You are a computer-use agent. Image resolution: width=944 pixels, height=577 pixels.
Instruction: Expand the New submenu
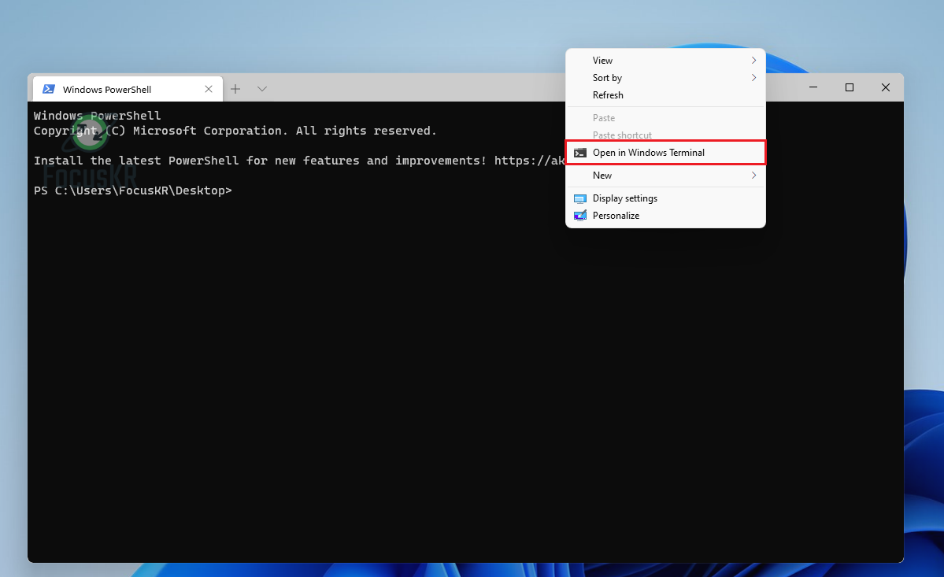pyautogui.click(x=665, y=175)
